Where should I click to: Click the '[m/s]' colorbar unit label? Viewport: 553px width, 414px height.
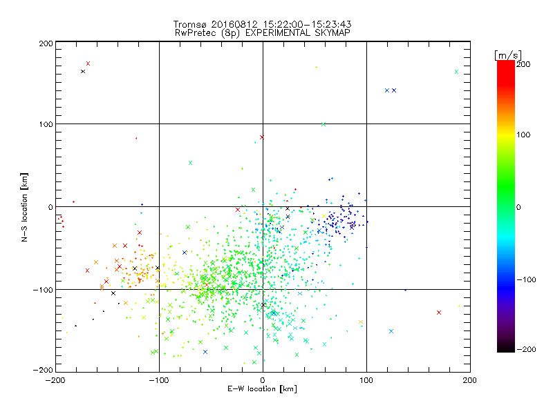[x=508, y=55]
